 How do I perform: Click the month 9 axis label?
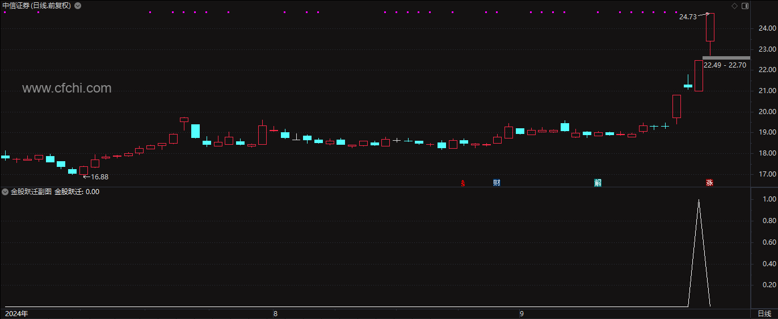pos(521,314)
